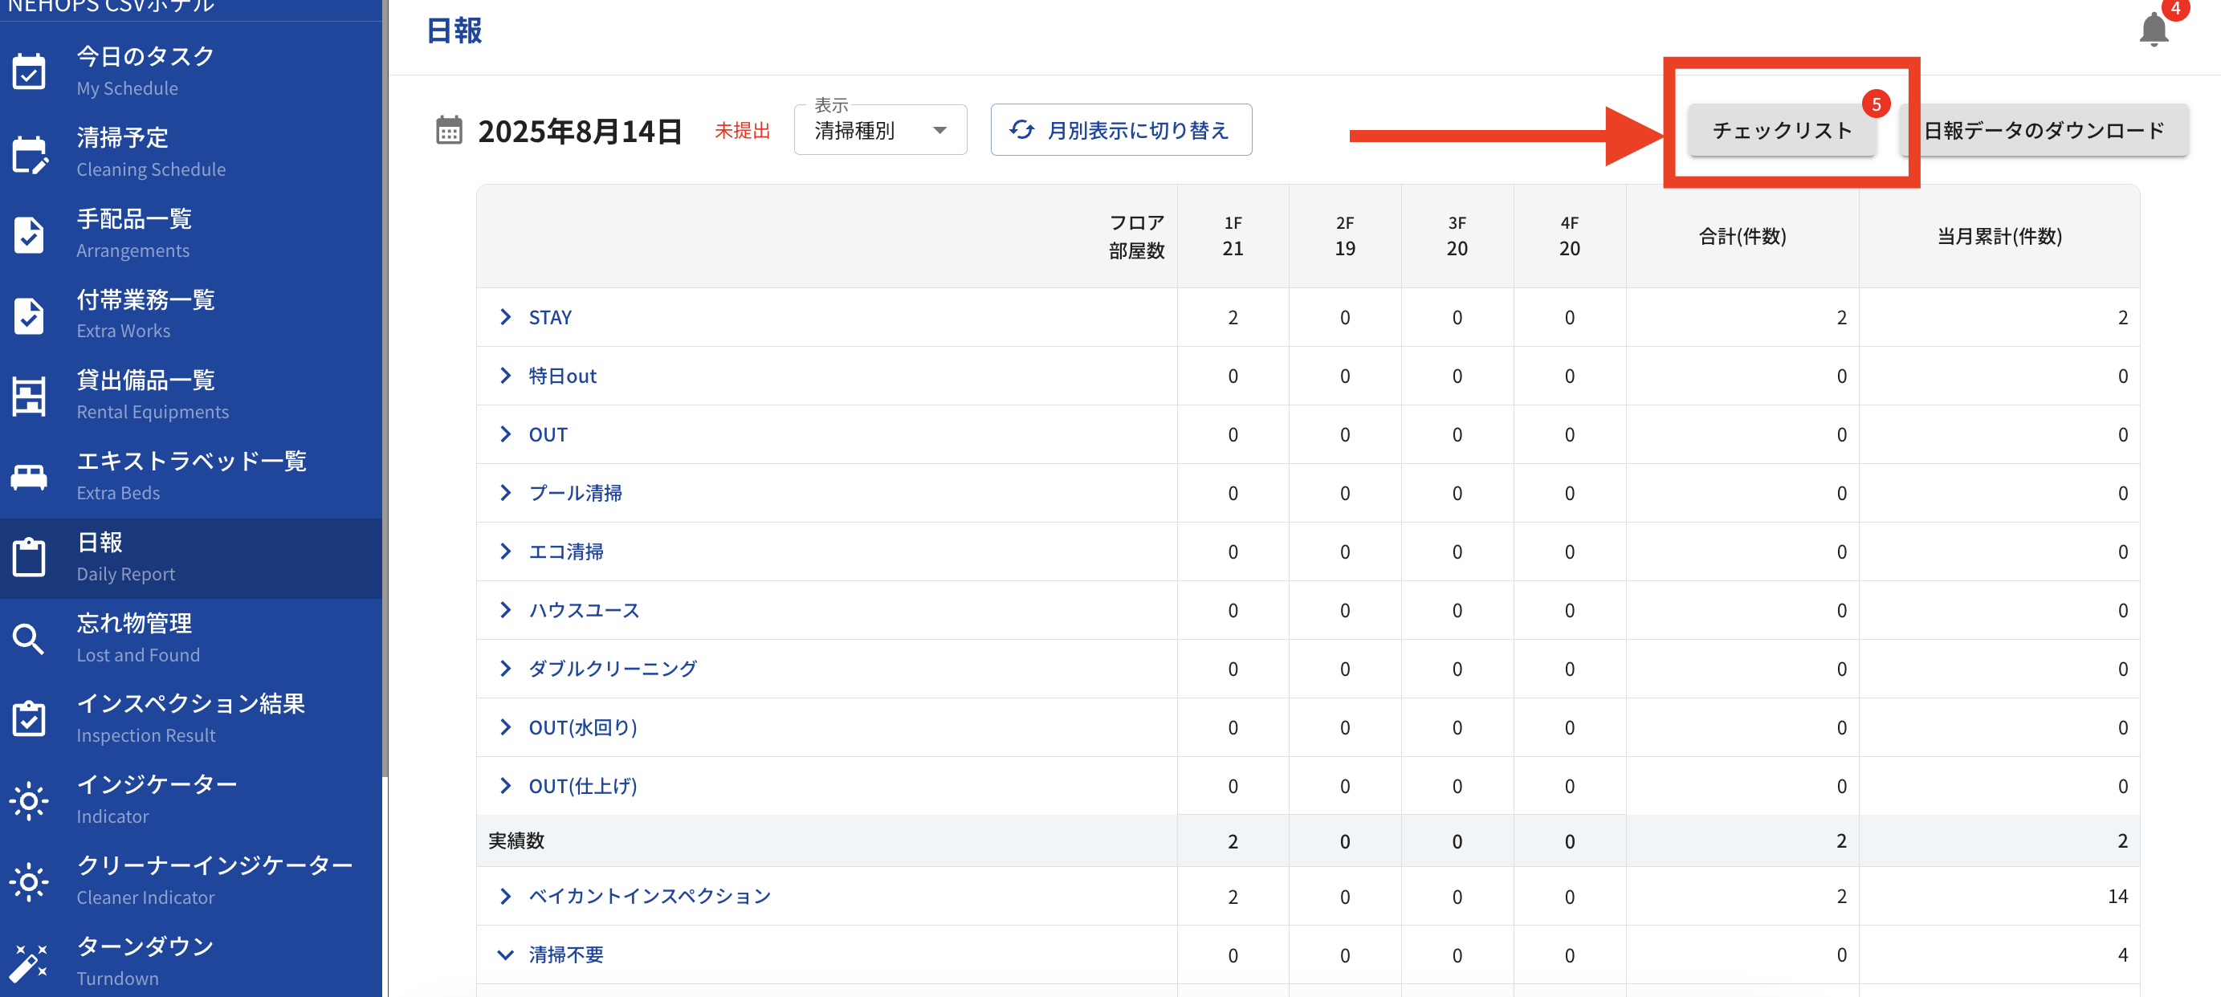Click 日報データのダウンロード button
Viewport: 2221px width, 997px height.
[2044, 130]
